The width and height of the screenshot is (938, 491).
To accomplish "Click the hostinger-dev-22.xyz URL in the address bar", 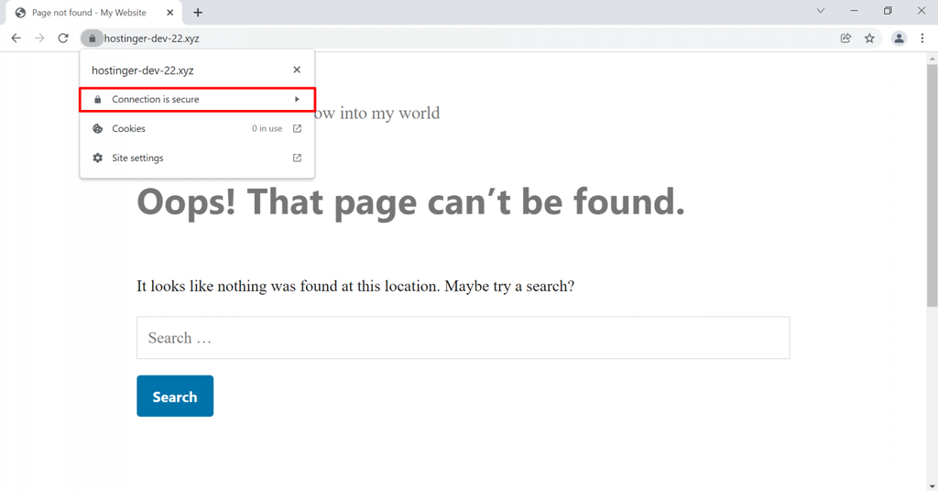I will (x=151, y=38).
